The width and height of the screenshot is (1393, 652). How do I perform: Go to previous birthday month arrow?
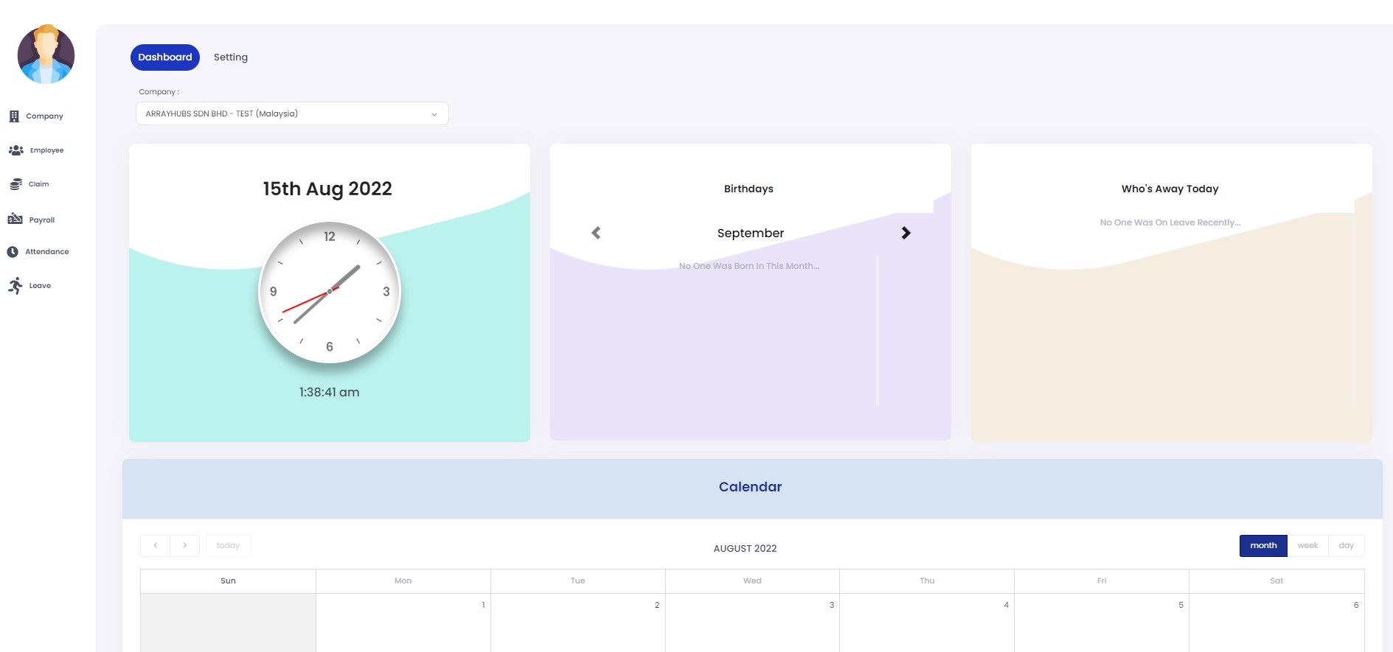point(596,233)
